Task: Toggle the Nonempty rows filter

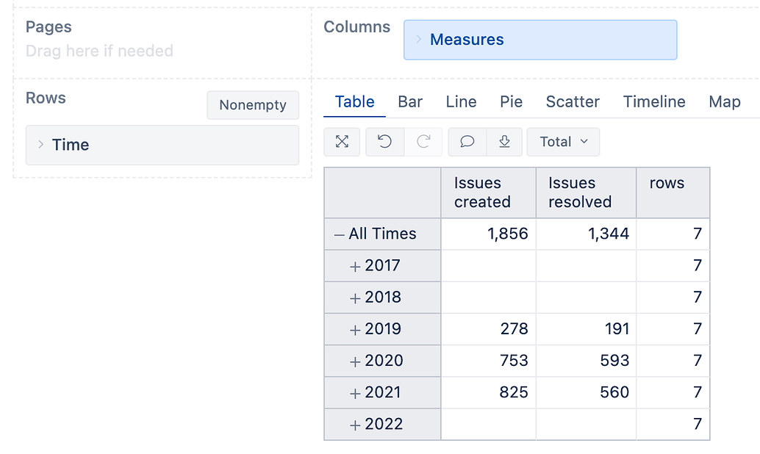Action: pyautogui.click(x=252, y=105)
